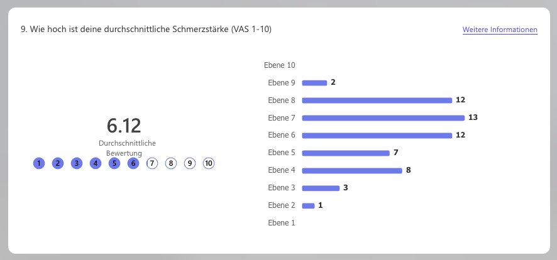Click filled rating circle 6
Viewport: 557px width, 260px height.
(133, 163)
